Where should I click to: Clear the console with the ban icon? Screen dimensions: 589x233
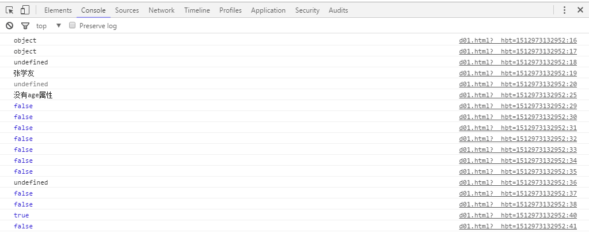click(x=9, y=26)
